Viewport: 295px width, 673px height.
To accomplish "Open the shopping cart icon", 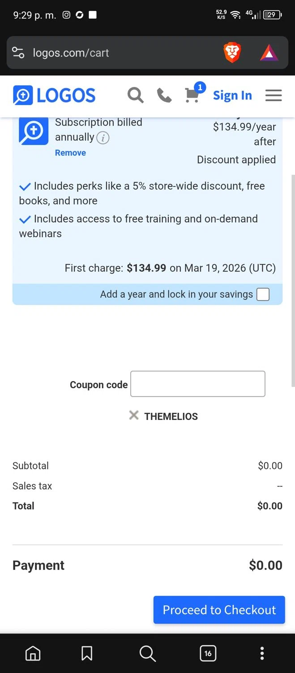I will [x=192, y=95].
